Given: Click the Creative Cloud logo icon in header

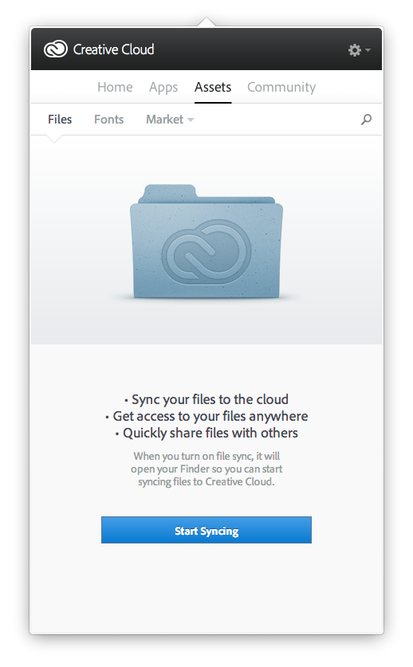Looking at the screenshot, I should (55, 49).
